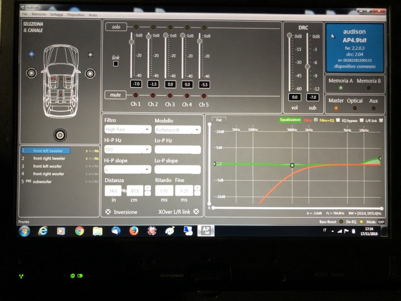Switch to Memoria B preset
Image resolution: width=401 pixels, height=301 pixels.
click(368, 88)
